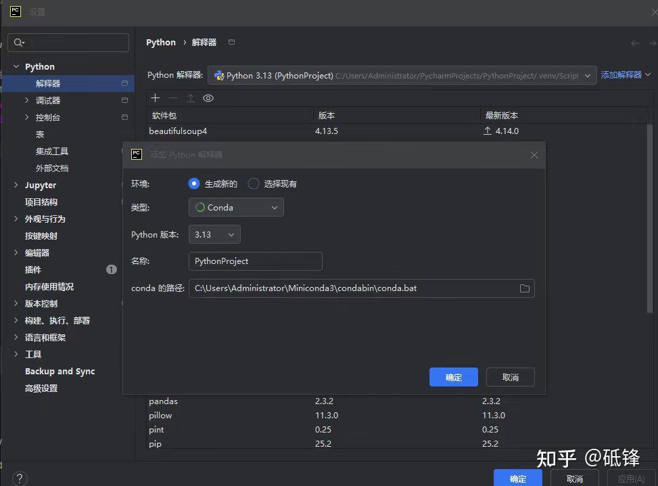Click the upgrade package arrow icon

point(190,97)
